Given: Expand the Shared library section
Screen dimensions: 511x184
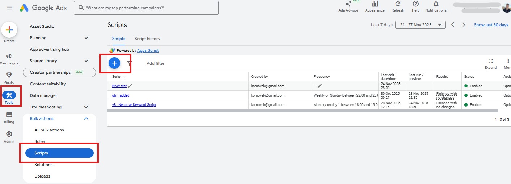Looking at the screenshot, I should 86,61.
